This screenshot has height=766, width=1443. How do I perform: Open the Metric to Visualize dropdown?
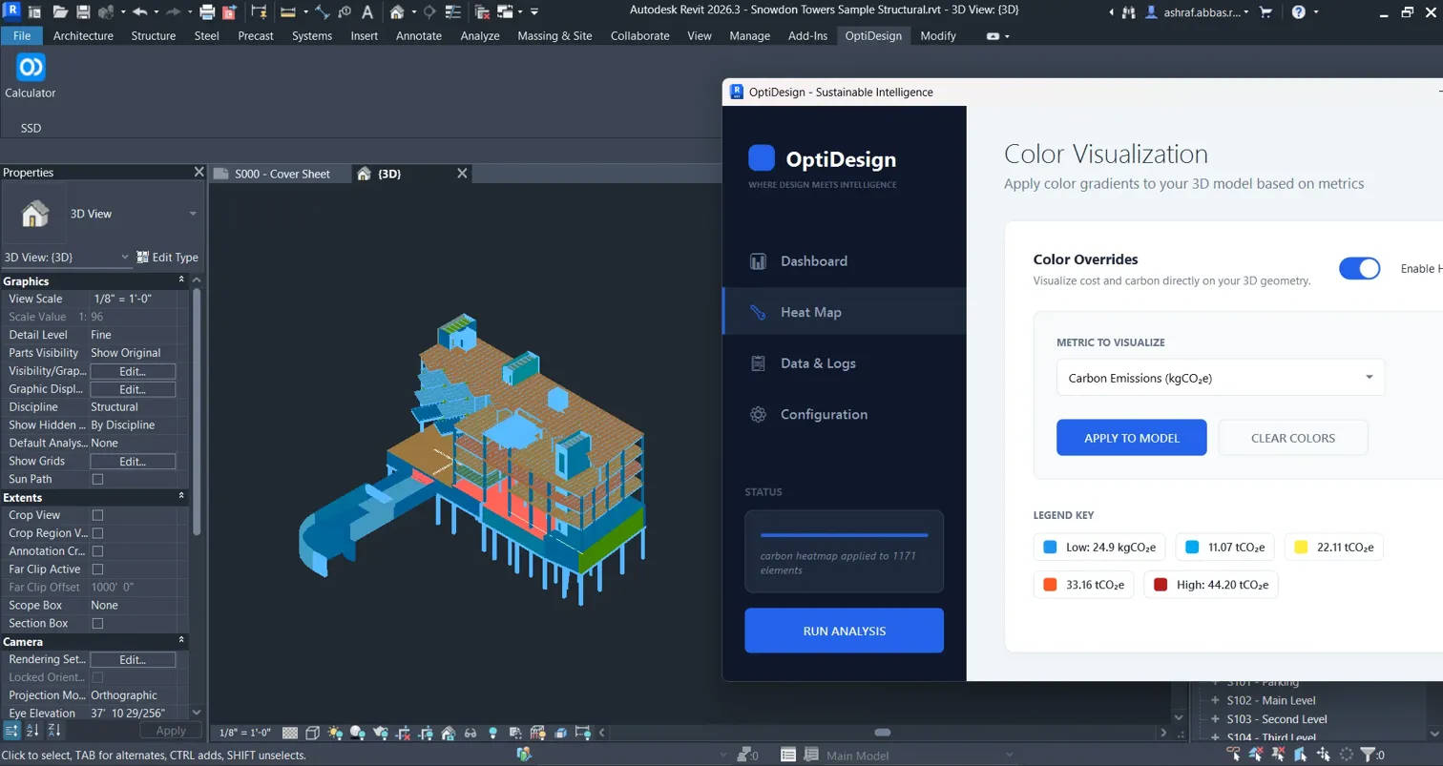tap(1220, 378)
